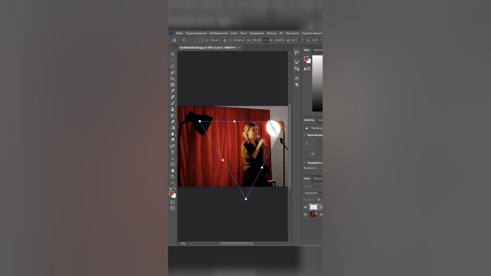
Task: Switch to the Слои panel tab
Action: [x=307, y=179]
